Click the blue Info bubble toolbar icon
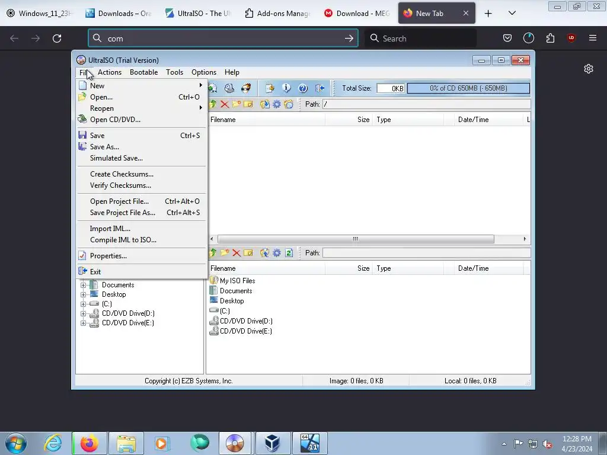The width and height of the screenshot is (607, 455). pos(286,88)
